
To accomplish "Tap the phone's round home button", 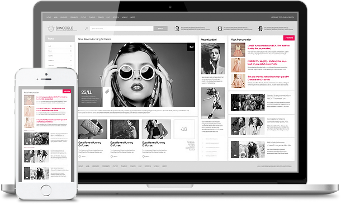I will 46,190.
